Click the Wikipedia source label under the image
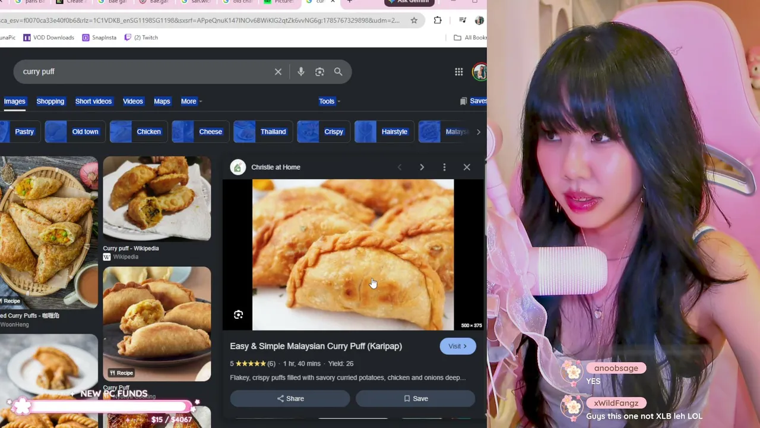 (125, 257)
